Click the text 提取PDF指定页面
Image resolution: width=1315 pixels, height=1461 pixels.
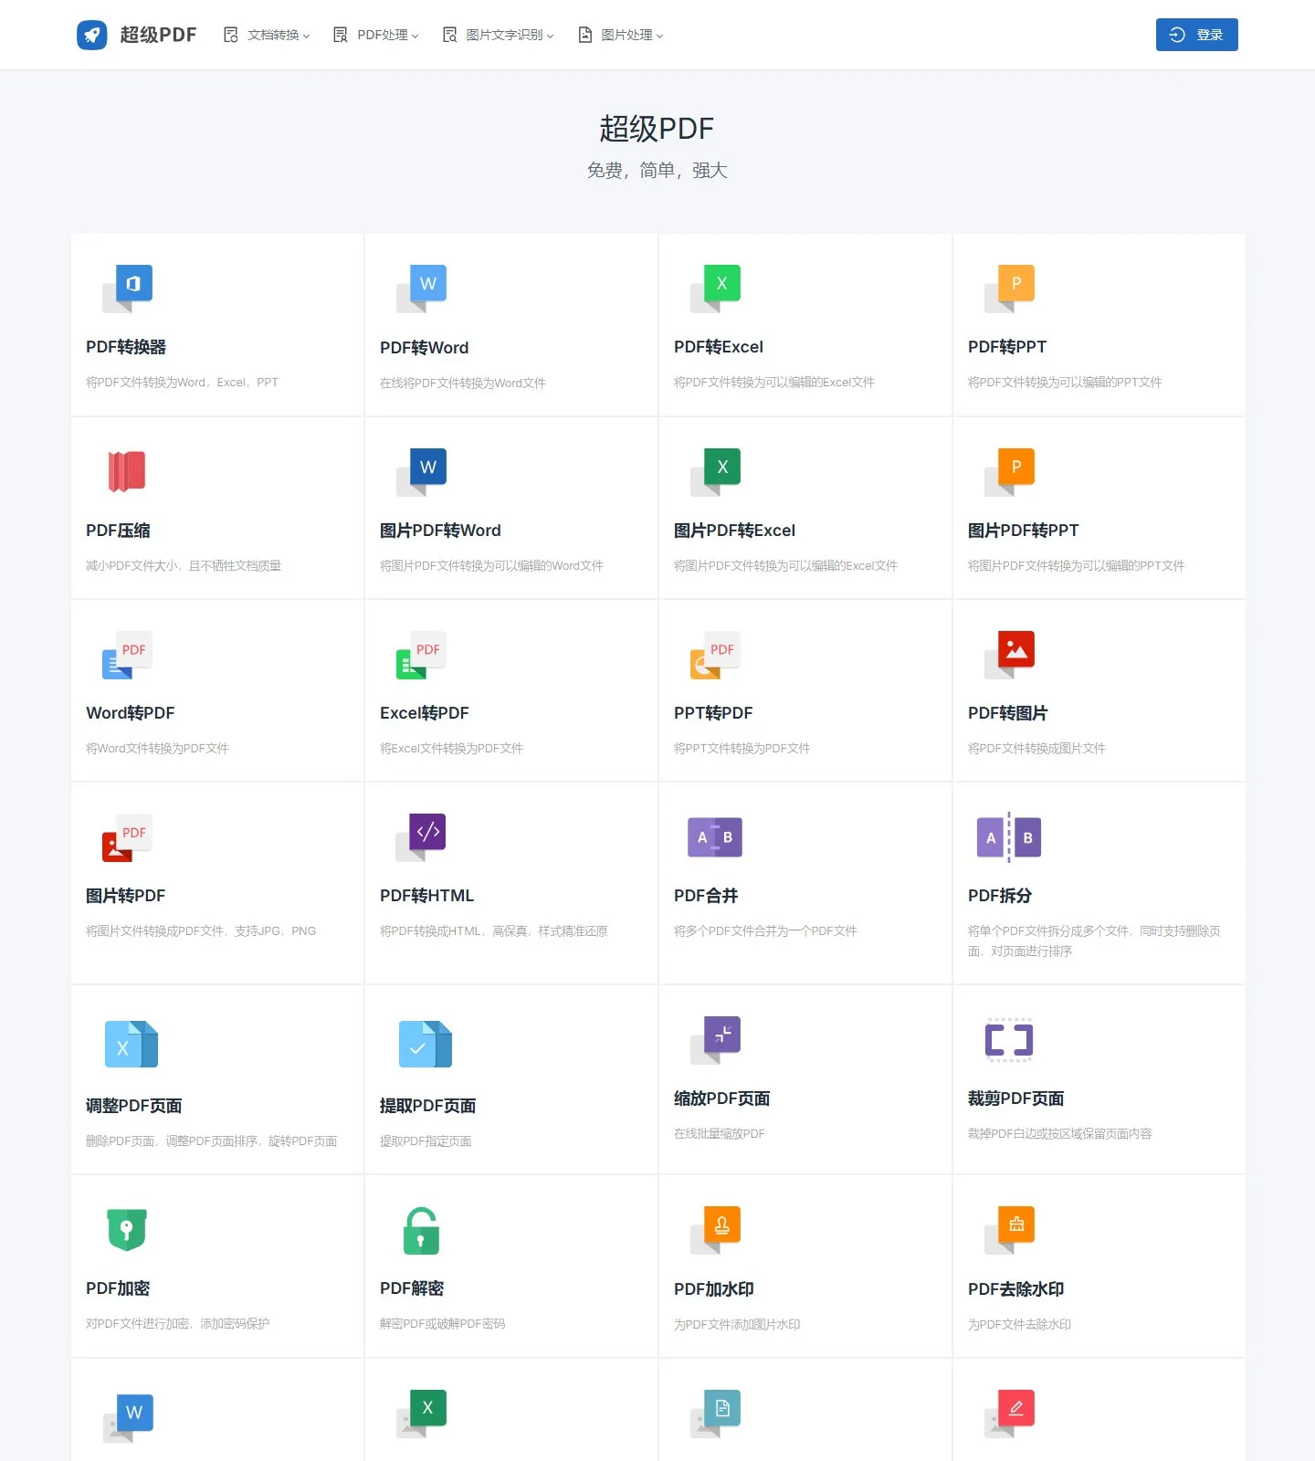click(426, 1141)
